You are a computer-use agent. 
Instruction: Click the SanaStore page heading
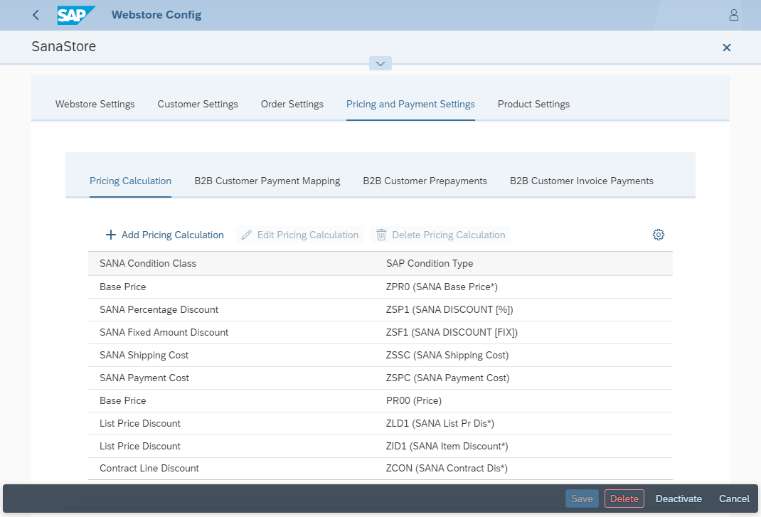pyautogui.click(x=63, y=47)
